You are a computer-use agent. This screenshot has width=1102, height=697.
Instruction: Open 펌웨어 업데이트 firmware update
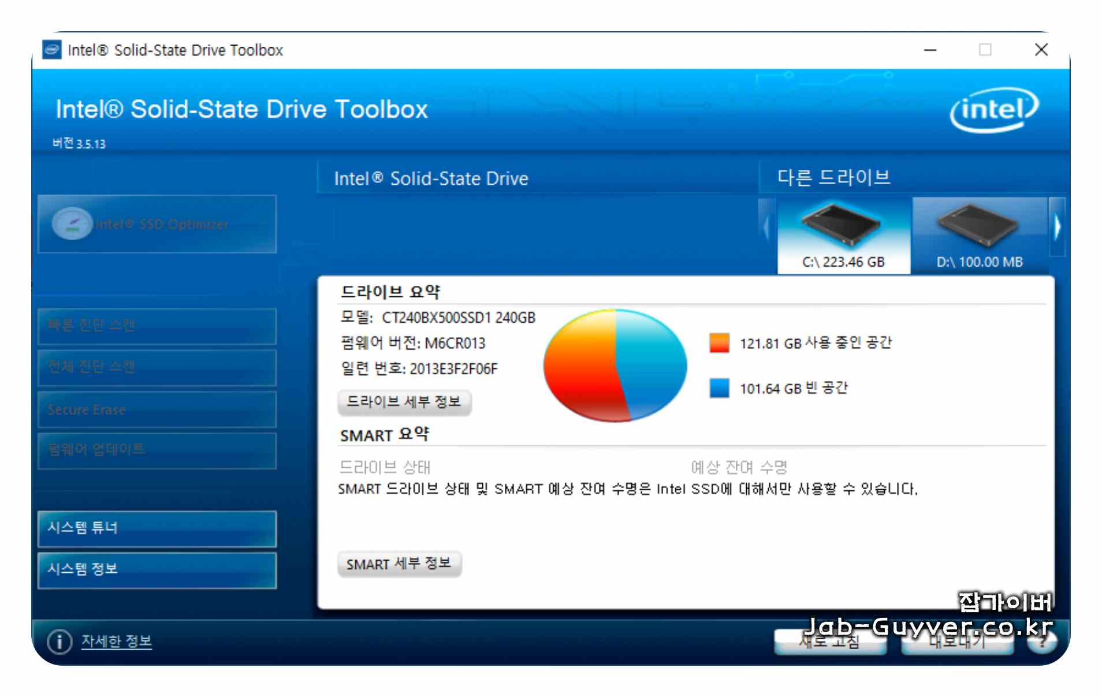coord(157,450)
